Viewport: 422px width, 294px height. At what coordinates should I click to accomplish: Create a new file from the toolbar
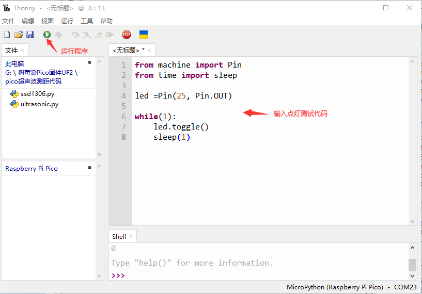click(x=7, y=35)
